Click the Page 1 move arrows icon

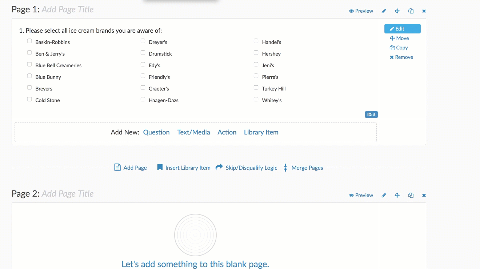click(x=397, y=11)
